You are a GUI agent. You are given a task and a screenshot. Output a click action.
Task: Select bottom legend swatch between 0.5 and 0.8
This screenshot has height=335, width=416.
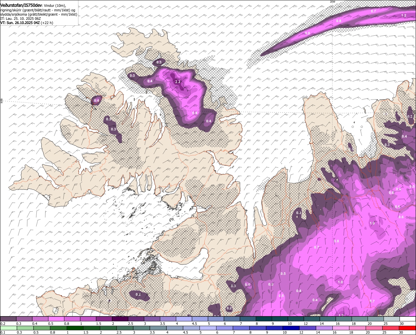42,328
